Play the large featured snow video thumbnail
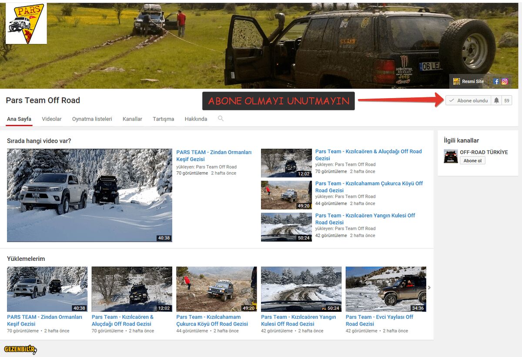Image resolution: width=522 pixels, height=357 pixels. click(x=90, y=195)
